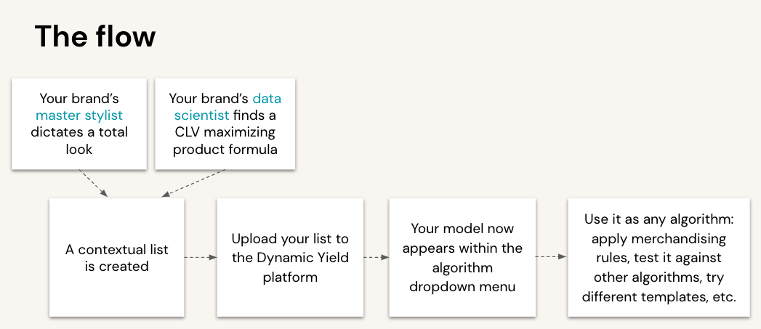Click arrow between upload and model boxes
Screen dimensions: 761x329
(376, 257)
